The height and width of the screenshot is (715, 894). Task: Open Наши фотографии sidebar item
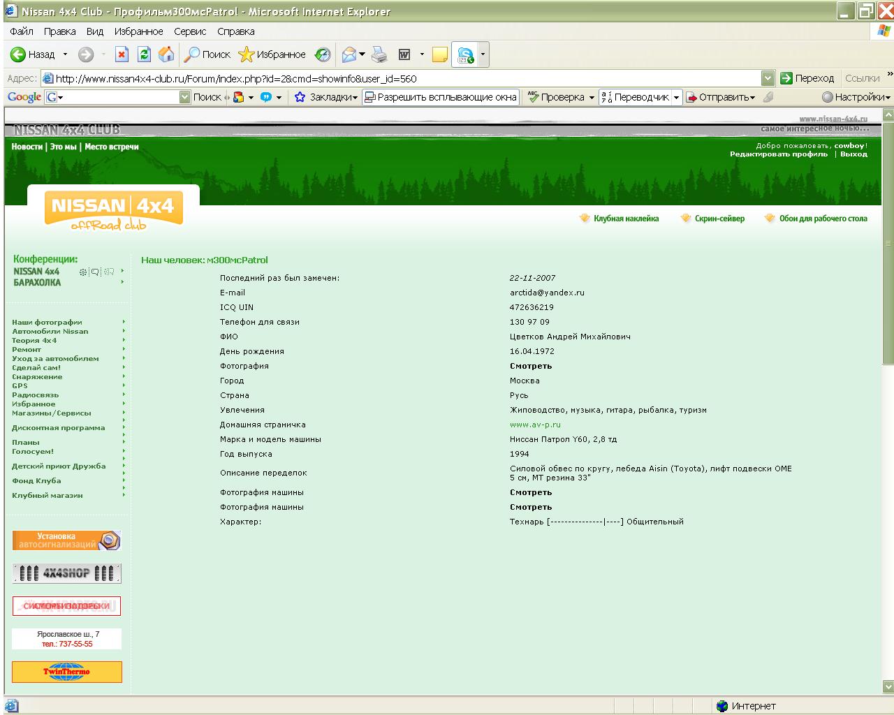click(47, 323)
